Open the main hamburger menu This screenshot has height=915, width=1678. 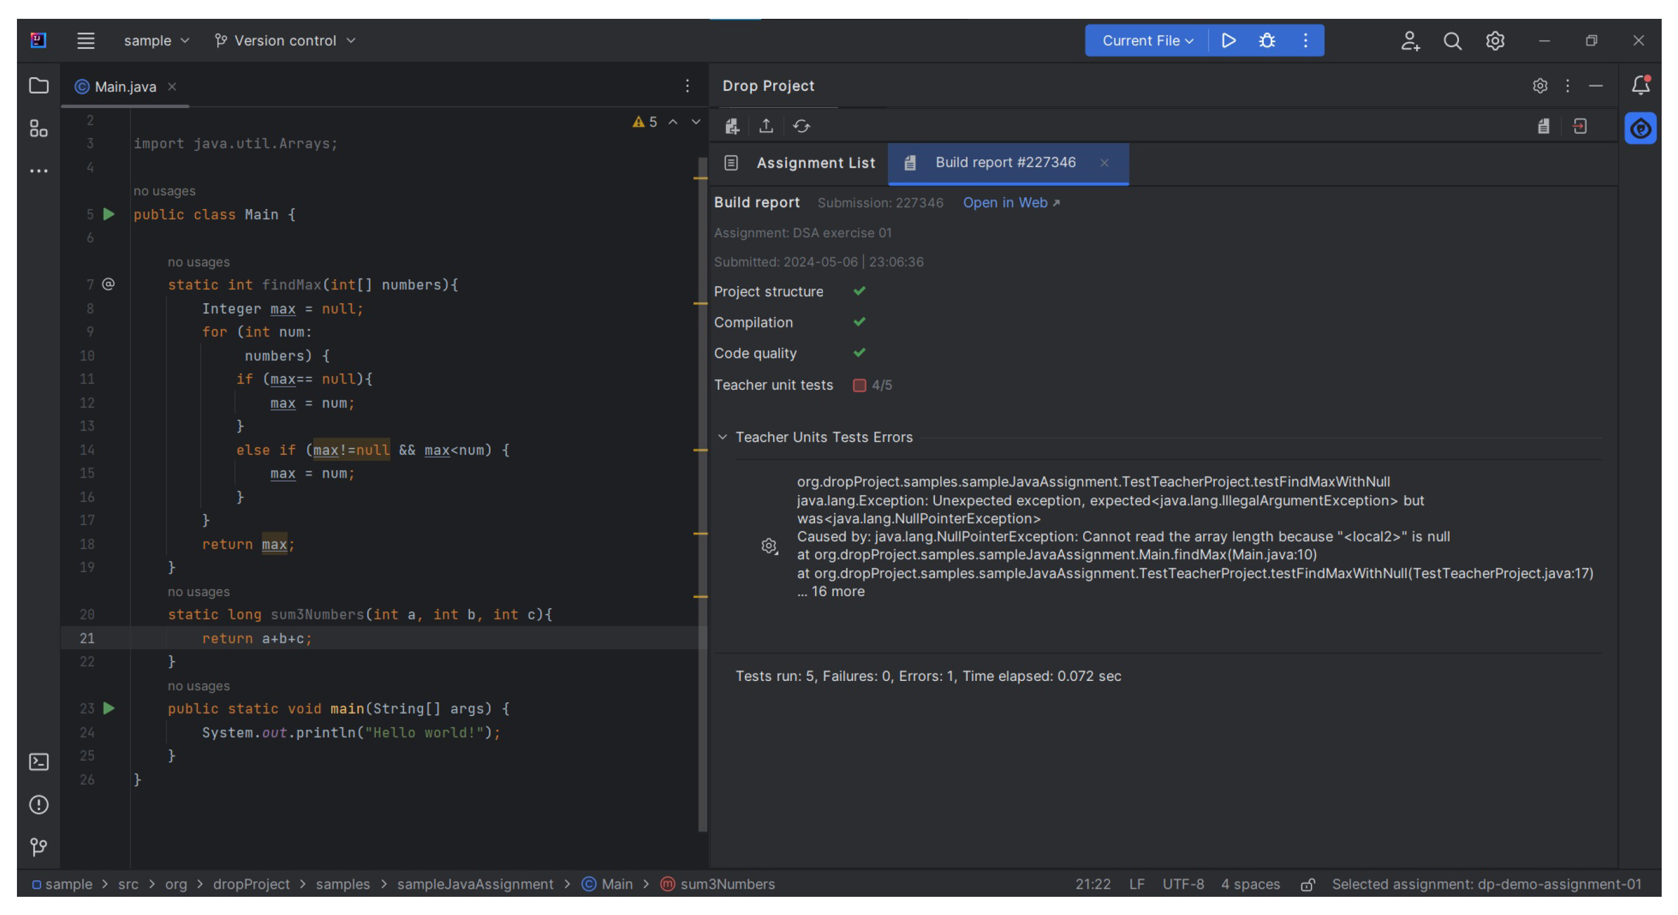pyautogui.click(x=85, y=40)
